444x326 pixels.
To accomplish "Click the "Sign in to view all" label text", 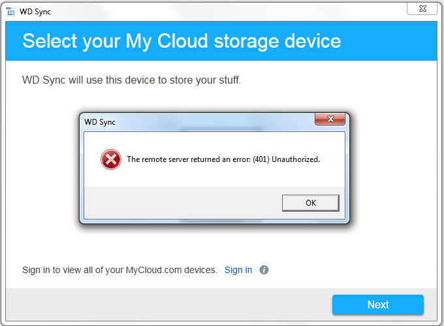I will pos(119,270).
